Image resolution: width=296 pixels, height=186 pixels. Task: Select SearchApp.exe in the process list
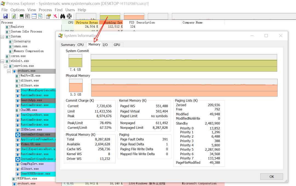[31, 100]
